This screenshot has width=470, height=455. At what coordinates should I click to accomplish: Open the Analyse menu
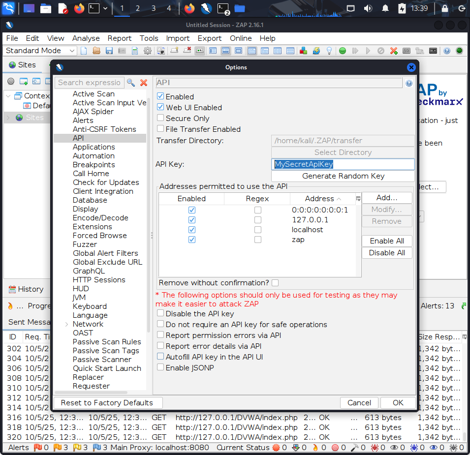click(86, 38)
